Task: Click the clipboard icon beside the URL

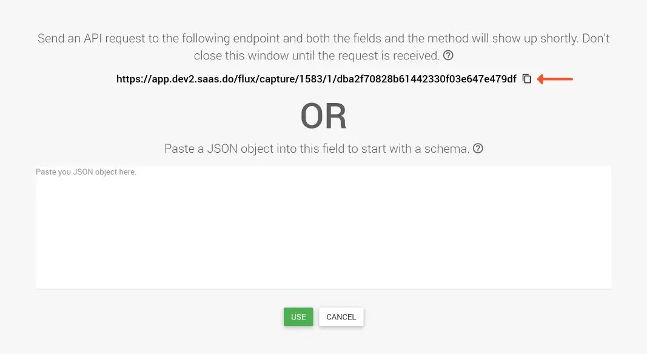Action: click(x=527, y=79)
